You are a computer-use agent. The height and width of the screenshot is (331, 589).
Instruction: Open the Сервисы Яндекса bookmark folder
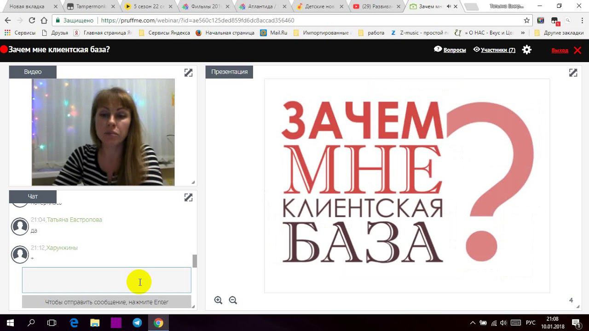click(x=164, y=33)
